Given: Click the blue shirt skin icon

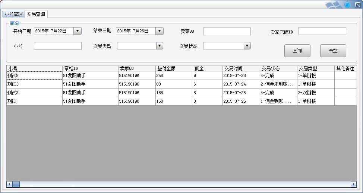Looking at the screenshot, I should (x=347, y=4).
